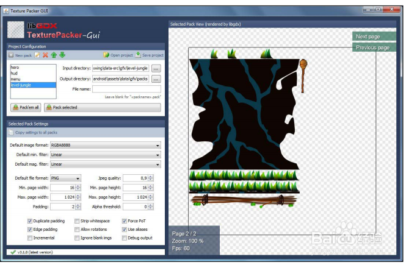Click the Alpha threshold spinner
The height and width of the screenshot is (265, 406).
pyautogui.click(x=138, y=207)
